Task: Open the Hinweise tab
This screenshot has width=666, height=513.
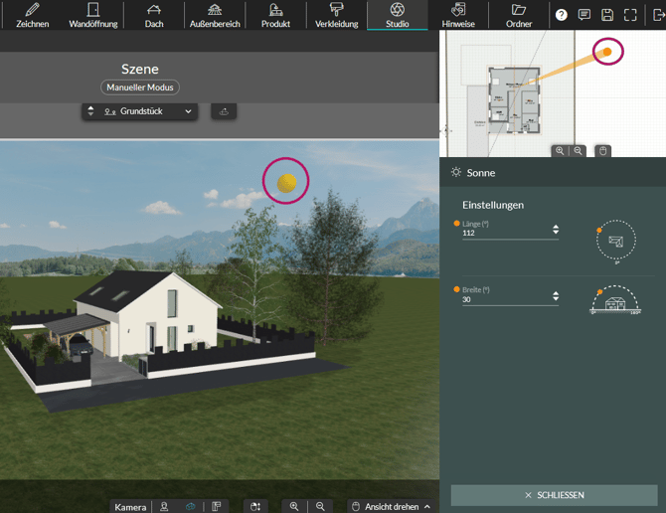Action: (x=458, y=15)
